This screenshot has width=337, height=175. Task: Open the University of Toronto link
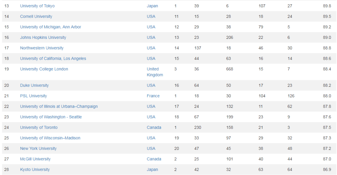pos(39,127)
